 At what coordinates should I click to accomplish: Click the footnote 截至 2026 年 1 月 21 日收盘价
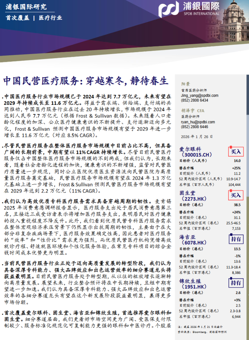pyautogui.click(x=203, y=327)
